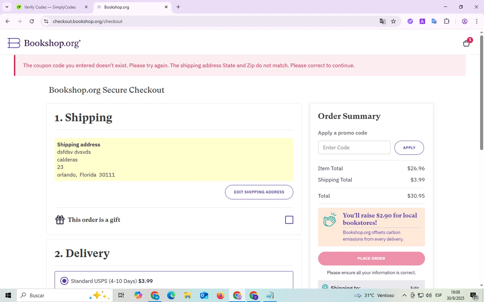Click the APPLY promo code button

tap(409, 147)
